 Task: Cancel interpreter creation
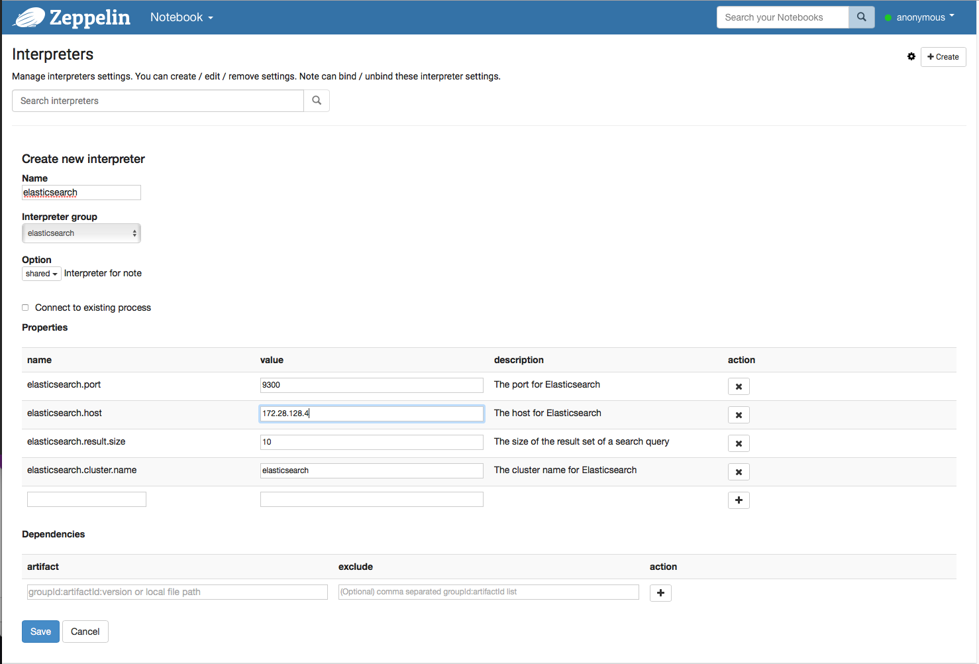85,631
